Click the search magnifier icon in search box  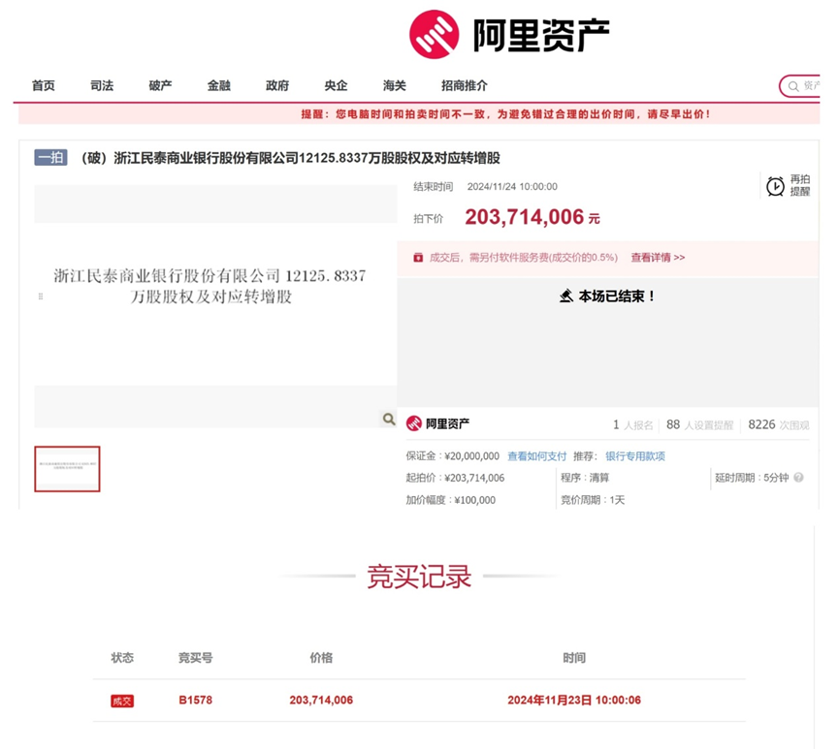793,86
